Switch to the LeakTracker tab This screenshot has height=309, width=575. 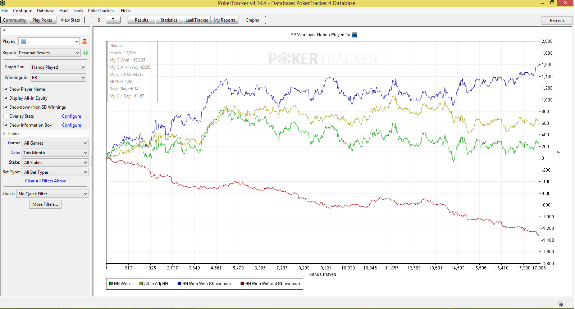click(x=197, y=20)
